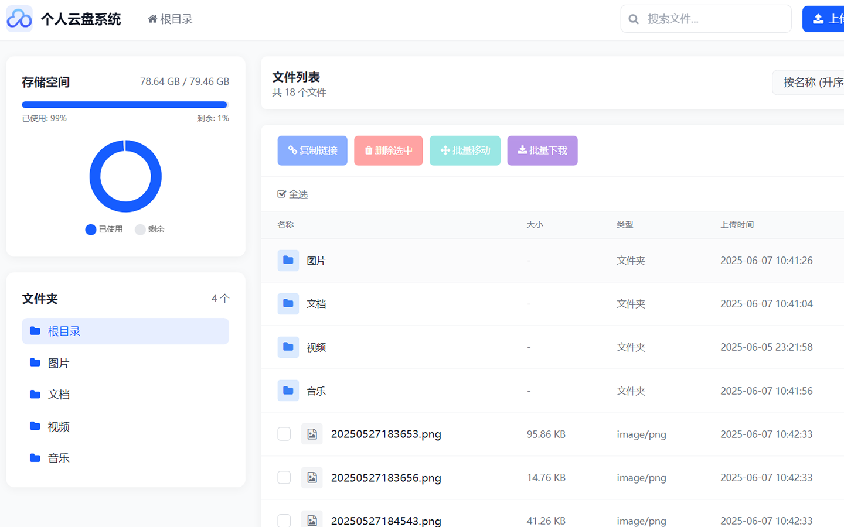Image resolution: width=844 pixels, height=527 pixels.
Task: Focus the 搜索文件 search input field
Action: pos(715,19)
